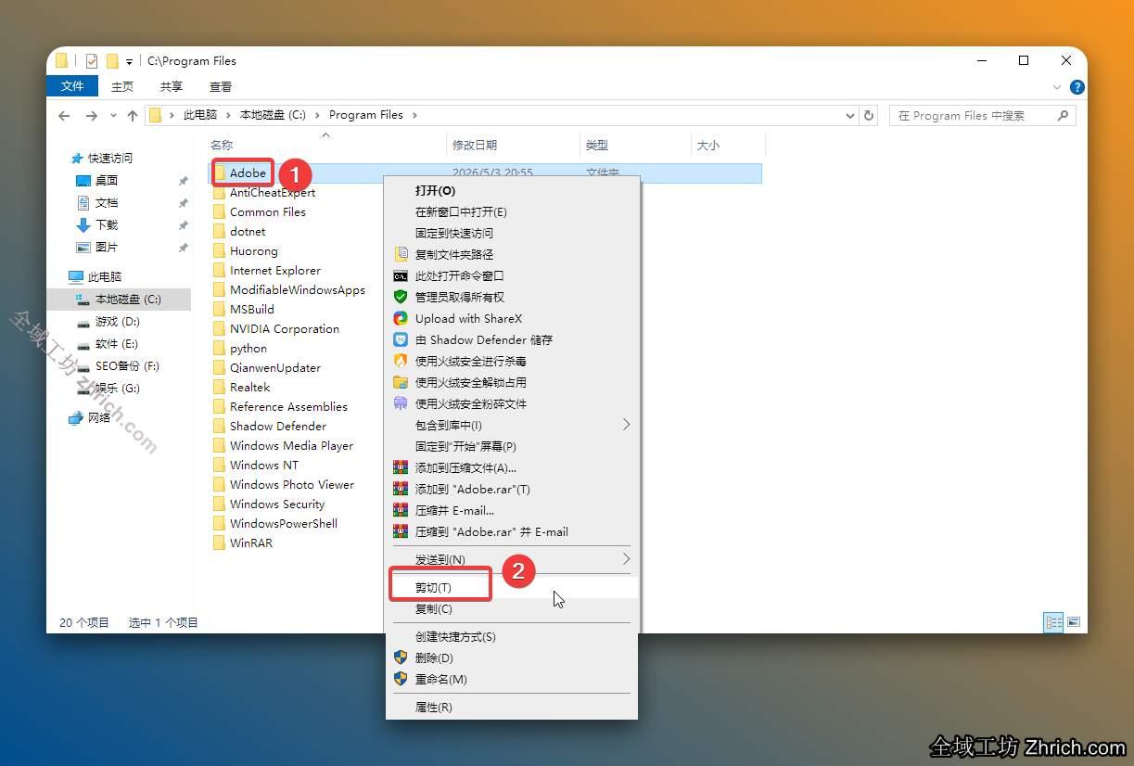Open the recent locations dropdown arrow
Screen dimensions: 1134x766
(x=113, y=116)
